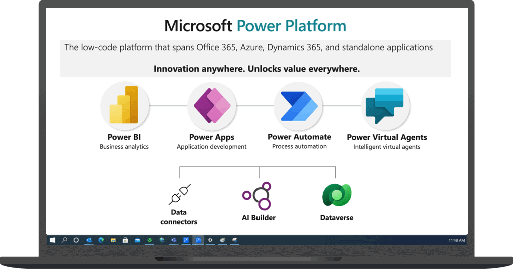Click the 11:48 AM taskbar clock
Viewport: 513px width, 269px height.
pyautogui.click(x=457, y=240)
